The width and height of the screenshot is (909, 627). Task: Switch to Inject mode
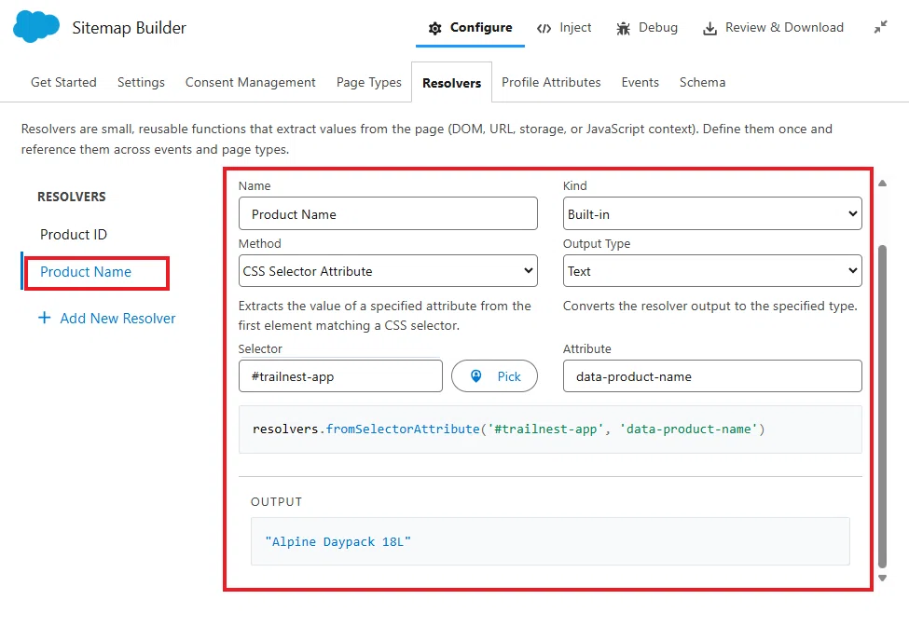click(x=564, y=28)
